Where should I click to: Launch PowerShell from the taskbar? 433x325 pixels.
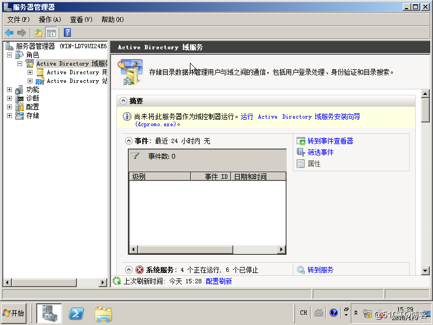76,314
